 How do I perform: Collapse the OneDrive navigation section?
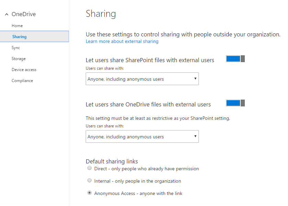tap(7, 14)
